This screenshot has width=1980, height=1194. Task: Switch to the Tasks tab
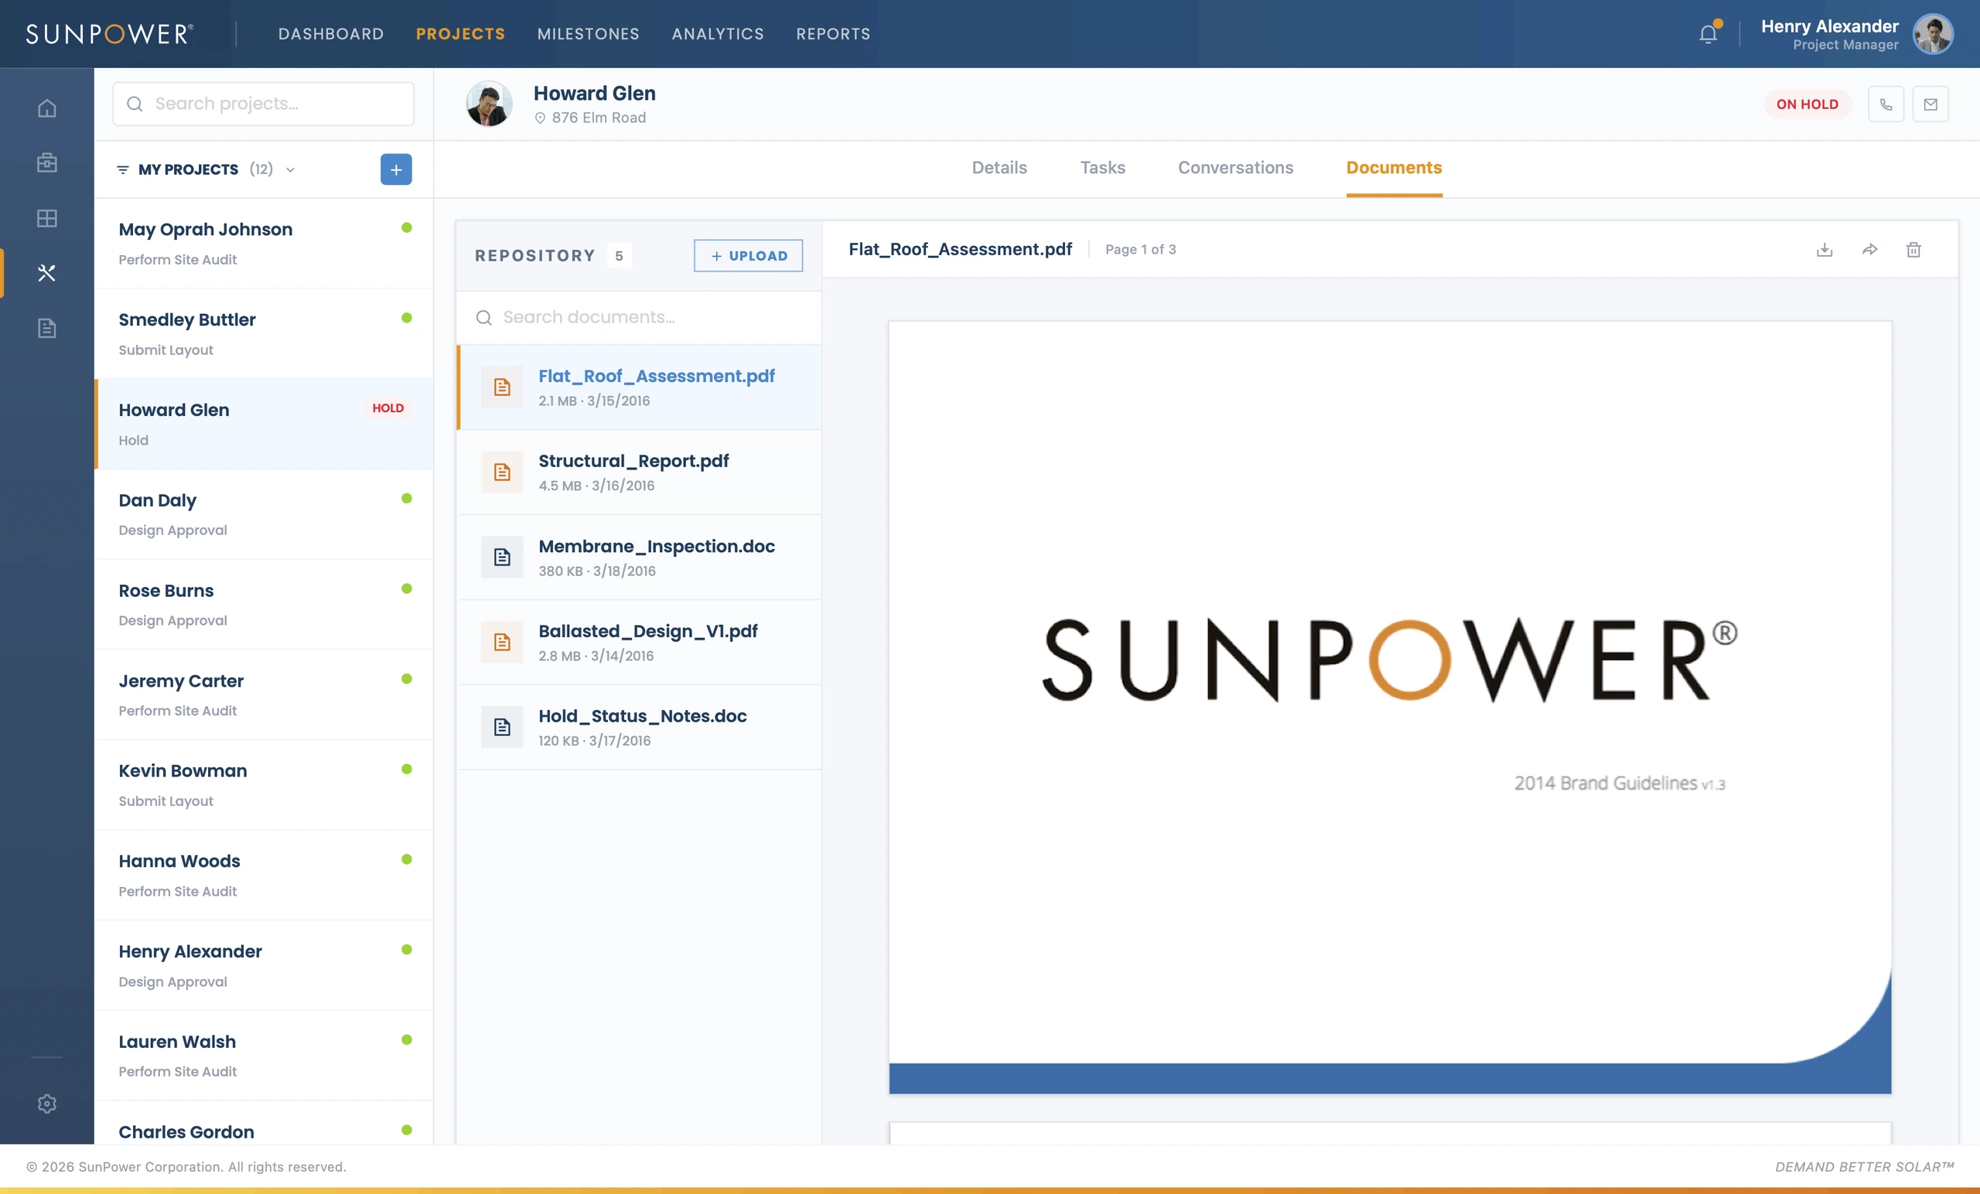(1101, 168)
